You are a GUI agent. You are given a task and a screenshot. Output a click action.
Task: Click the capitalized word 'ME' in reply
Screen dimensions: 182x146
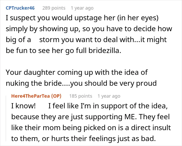(131, 117)
